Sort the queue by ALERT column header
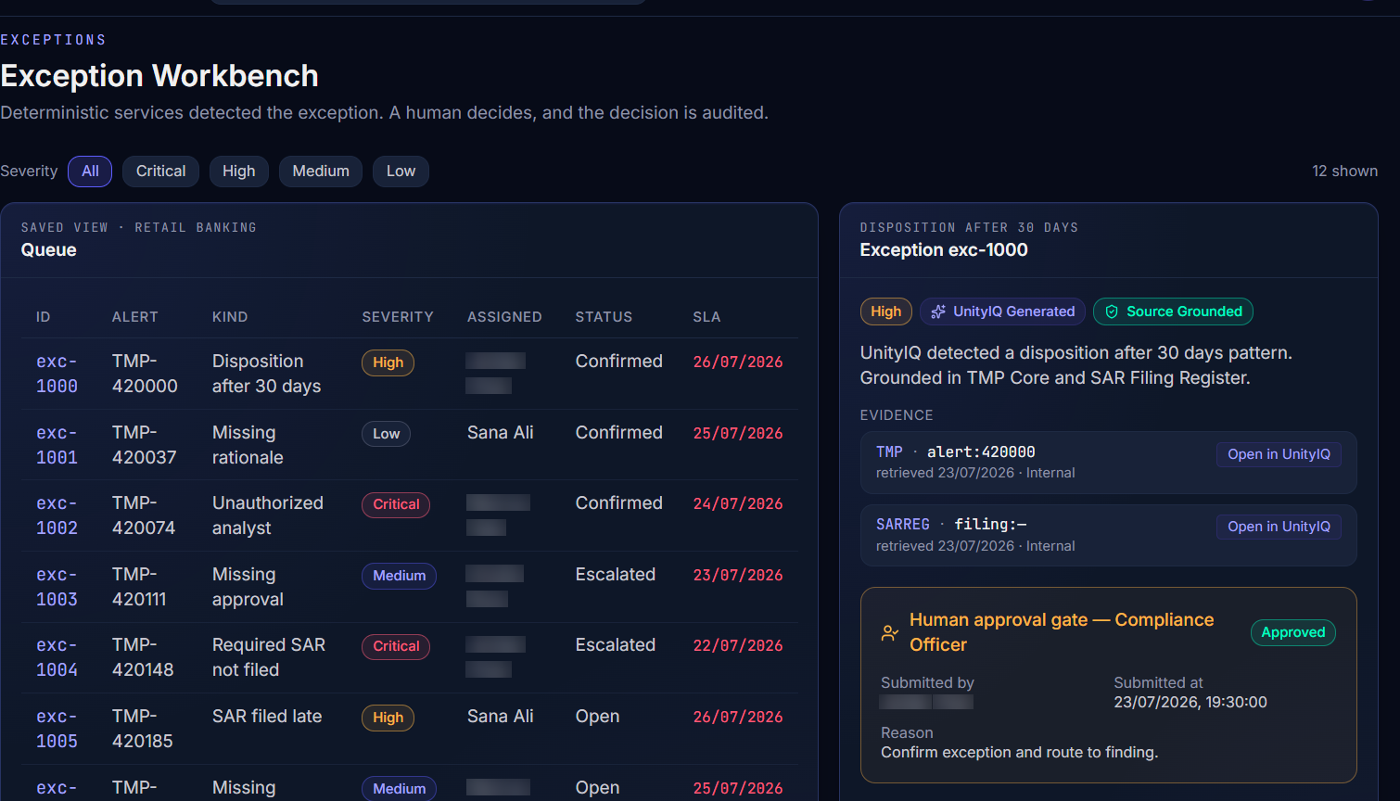Screen dimensions: 1400x801 pyautogui.click(x=135, y=317)
